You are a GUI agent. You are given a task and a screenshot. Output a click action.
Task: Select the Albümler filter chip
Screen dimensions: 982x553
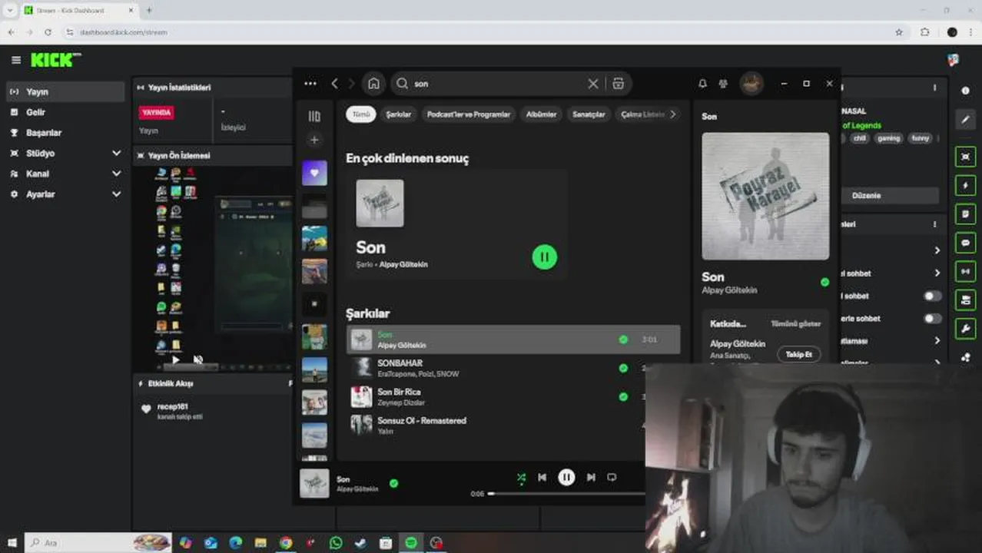coord(541,114)
